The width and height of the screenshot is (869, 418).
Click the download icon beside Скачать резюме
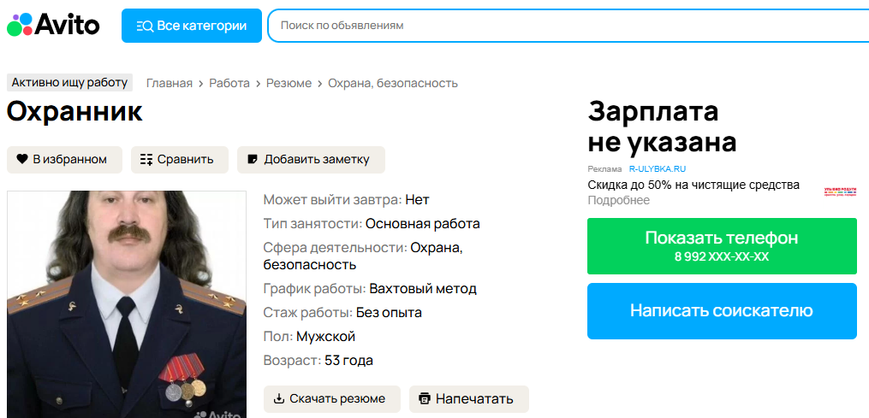(279, 398)
